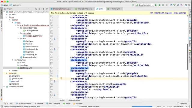Open the Event Log button
The height and width of the screenshot is (108, 192).
pyautogui.click(x=182, y=103)
